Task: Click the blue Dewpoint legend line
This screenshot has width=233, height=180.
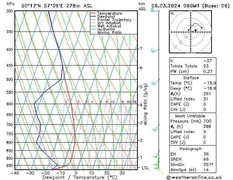Action: point(93,17)
